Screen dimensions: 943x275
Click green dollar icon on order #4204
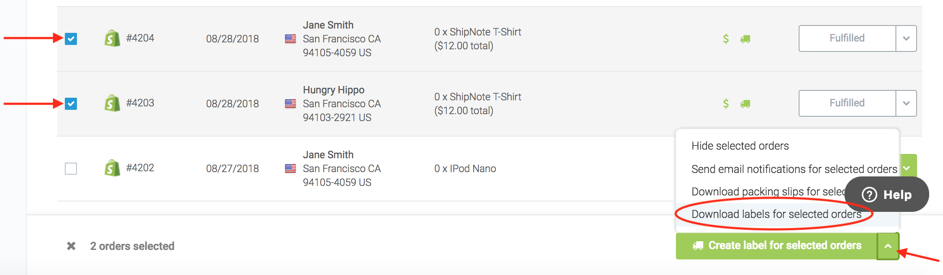pyautogui.click(x=726, y=39)
